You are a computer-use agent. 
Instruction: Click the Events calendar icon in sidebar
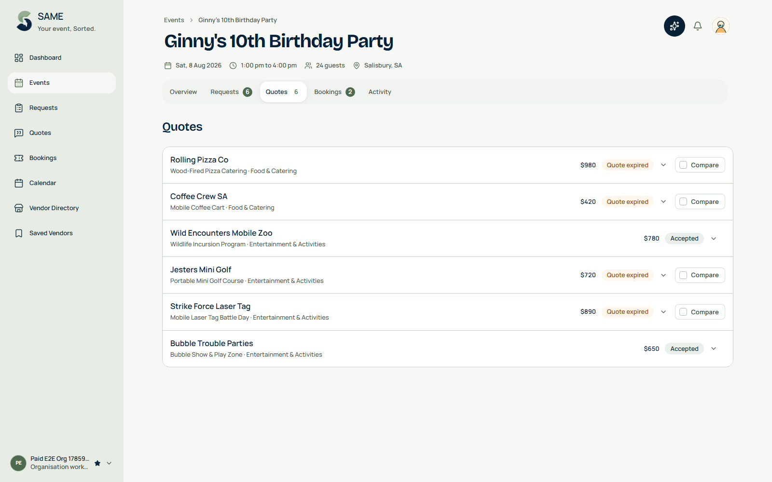click(19, 83)
